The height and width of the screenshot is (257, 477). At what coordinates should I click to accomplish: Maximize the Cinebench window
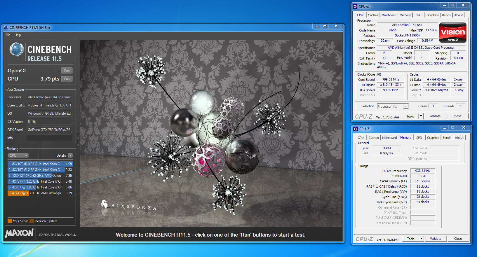[325, 27]
